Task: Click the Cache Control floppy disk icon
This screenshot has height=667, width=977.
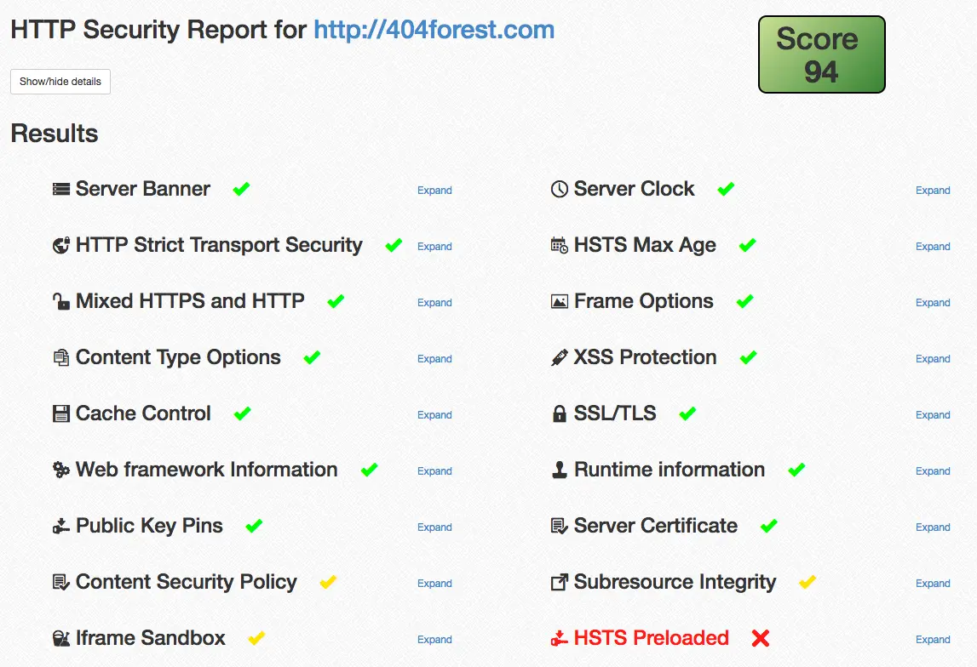Action: [x=60, y=413]
